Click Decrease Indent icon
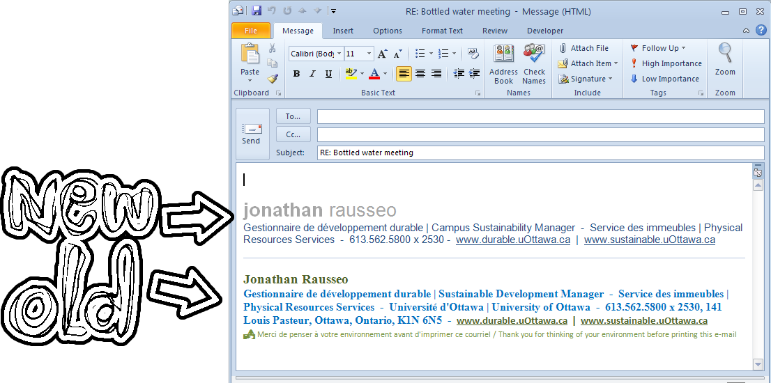The height and width of the screenshot is (383, 771). pos(459,74)
